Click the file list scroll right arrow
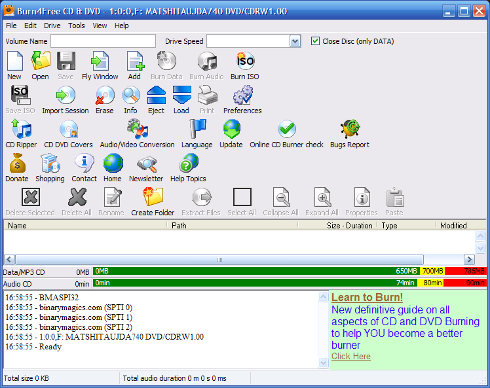The width and height of the screenshot is (490, 388). 469,259
